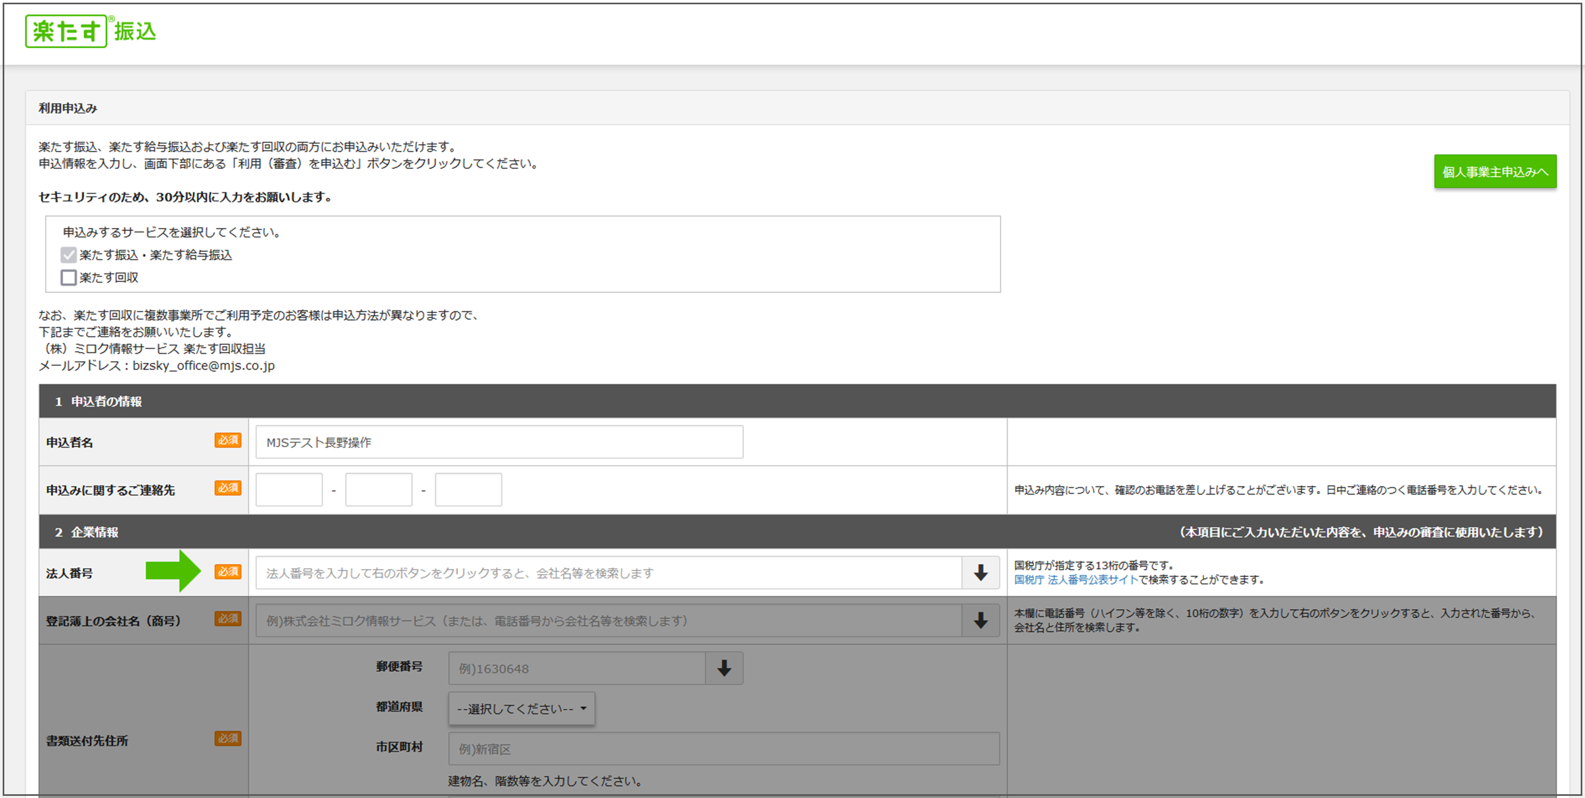Open the 国税庁 法人番号公表サイト link
Image resolution: width=1585 pixels, height=798 pixels.
(1076, 580)
